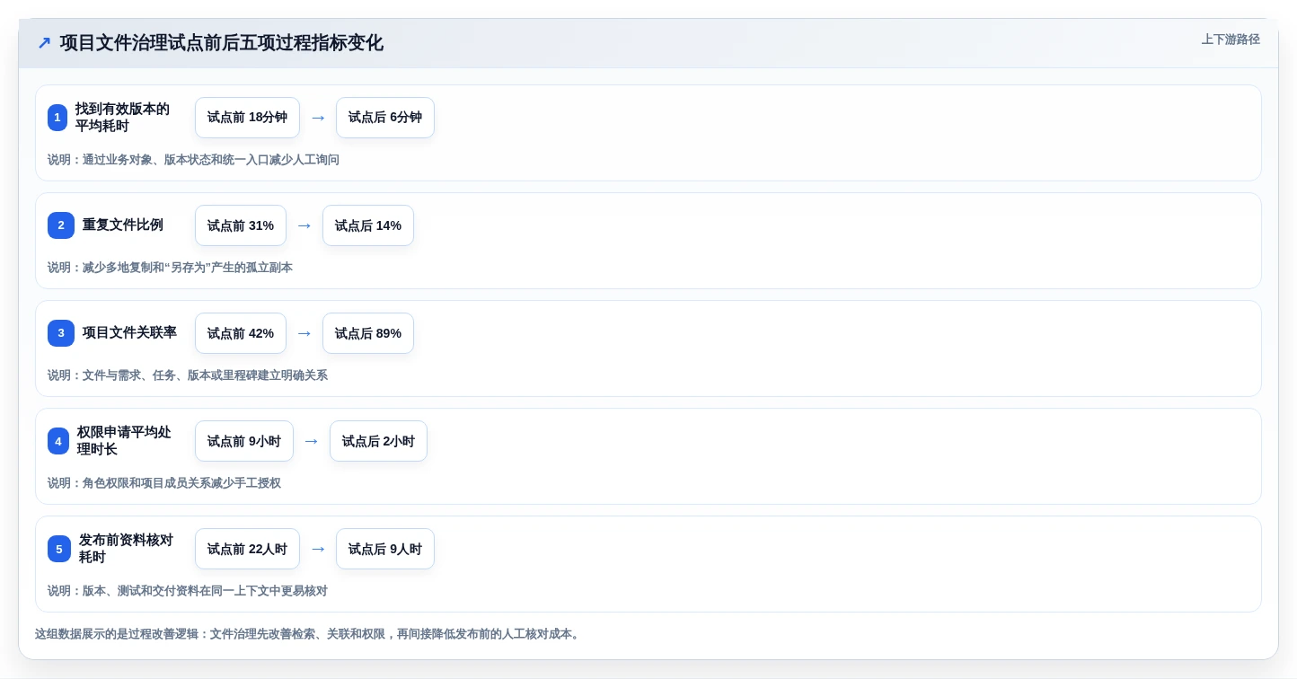
Task: Select the number 5 badge
Action: coord(59,549)
